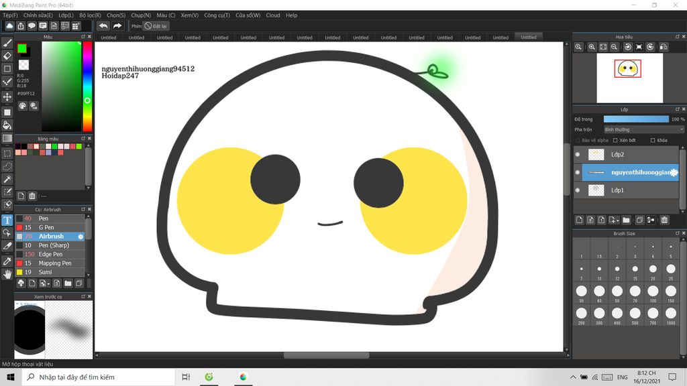Zoom in on the Navigator panel
This screenshot has height=386, width=687.
pyautogui.click(x=592, y=47)
